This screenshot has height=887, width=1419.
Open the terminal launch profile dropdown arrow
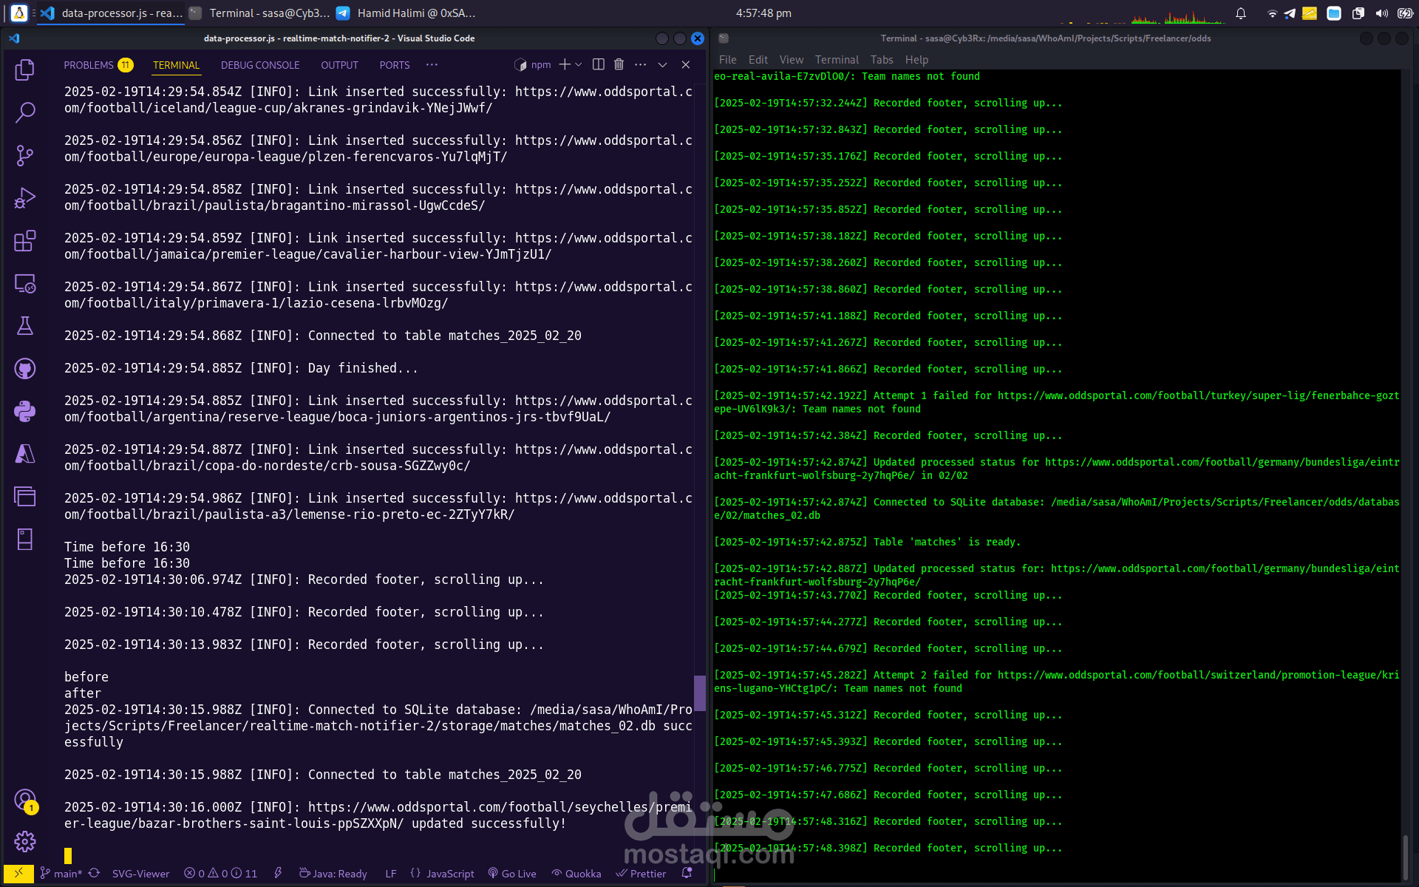coord(579,65)
